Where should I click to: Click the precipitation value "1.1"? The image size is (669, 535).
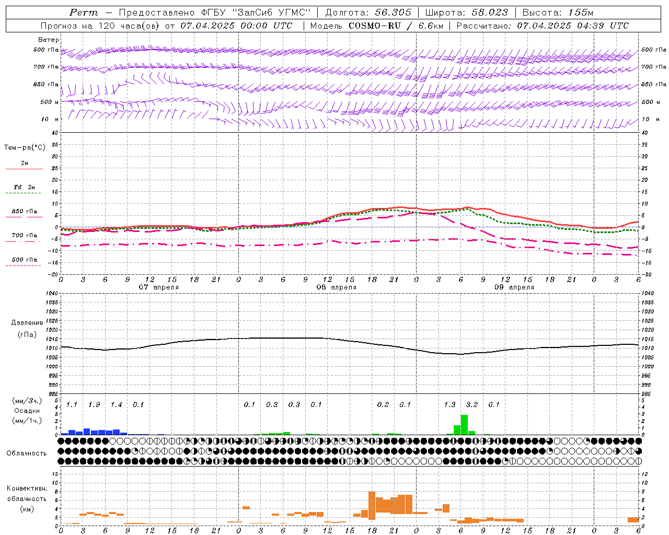click(72, 405)
